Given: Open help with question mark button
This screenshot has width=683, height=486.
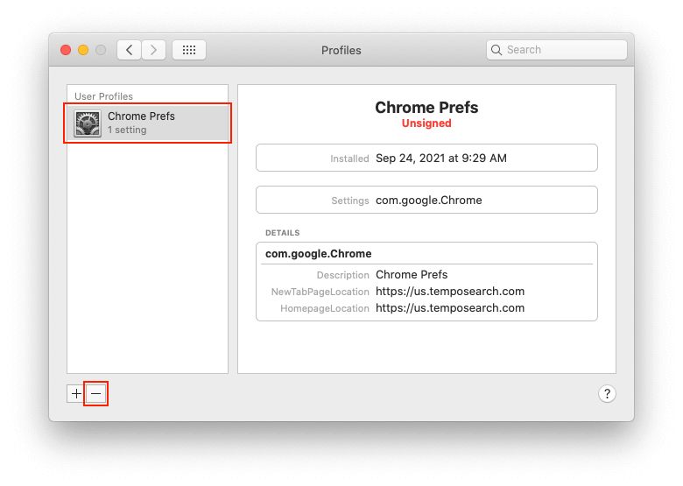Looking at the screenshot, I should [x=607, y=394].
